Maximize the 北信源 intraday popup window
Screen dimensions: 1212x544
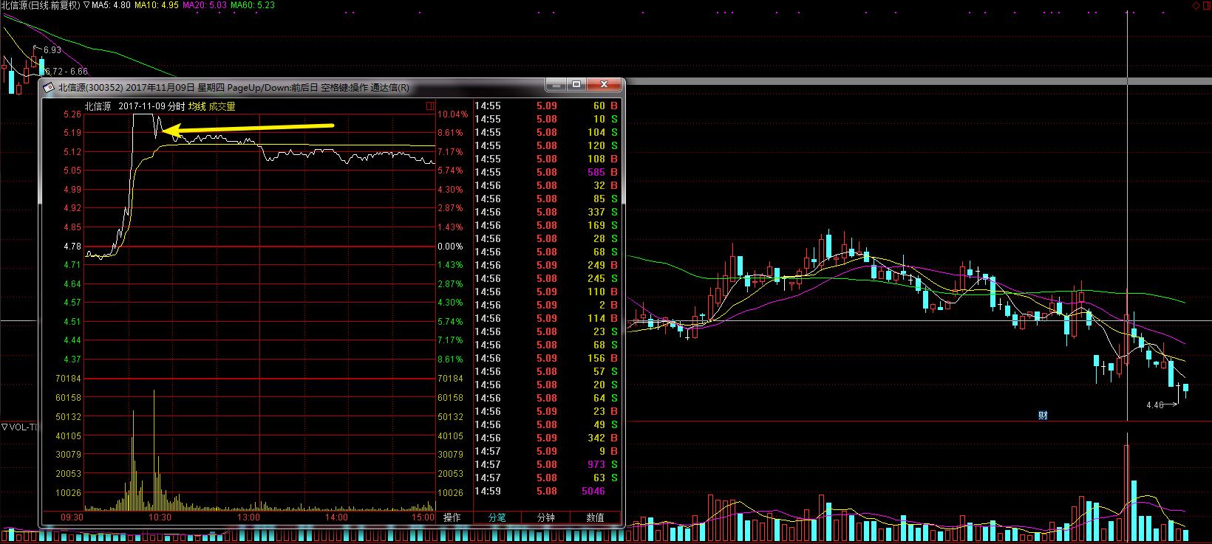576,85
